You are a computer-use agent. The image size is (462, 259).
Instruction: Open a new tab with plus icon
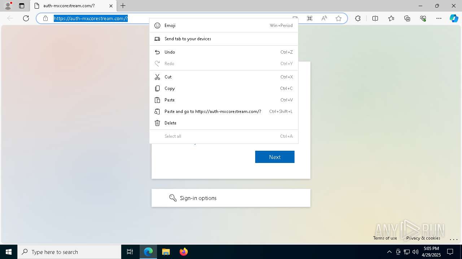point(123,6)
